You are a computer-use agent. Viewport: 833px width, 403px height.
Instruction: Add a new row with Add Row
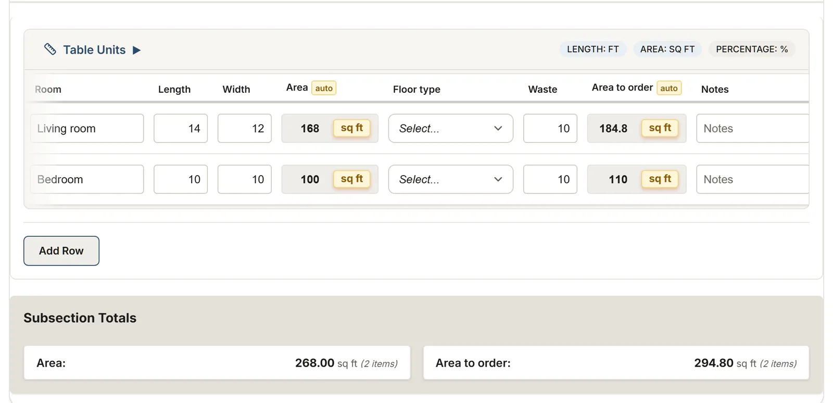click(61, 251)
